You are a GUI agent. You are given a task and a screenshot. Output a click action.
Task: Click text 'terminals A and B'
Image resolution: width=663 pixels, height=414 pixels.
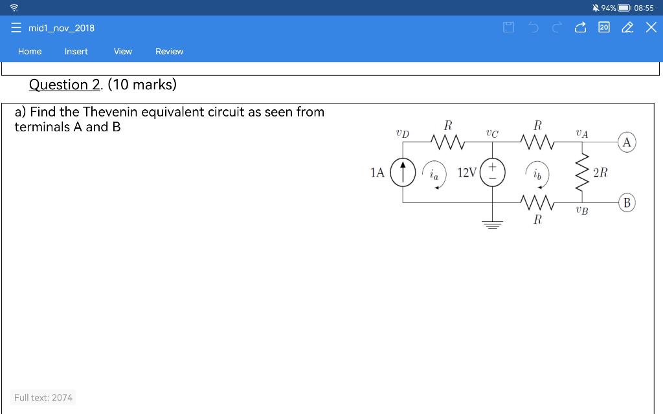pos(67,127)
